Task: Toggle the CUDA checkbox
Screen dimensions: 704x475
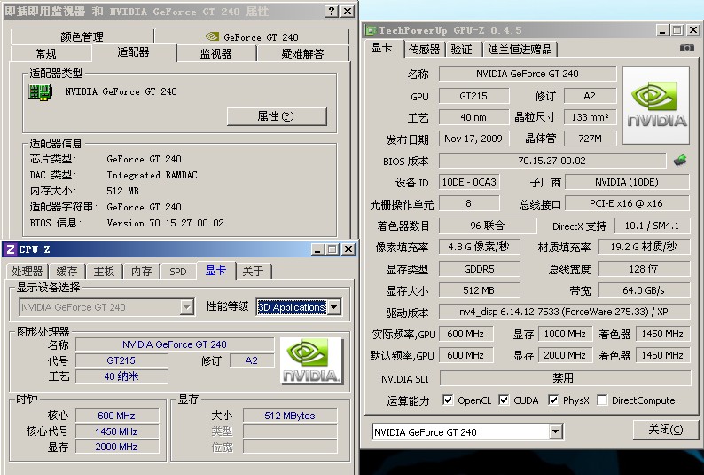Action: click(504, 400)
